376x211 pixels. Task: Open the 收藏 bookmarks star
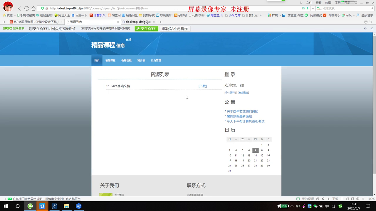[x=8, y=15]
